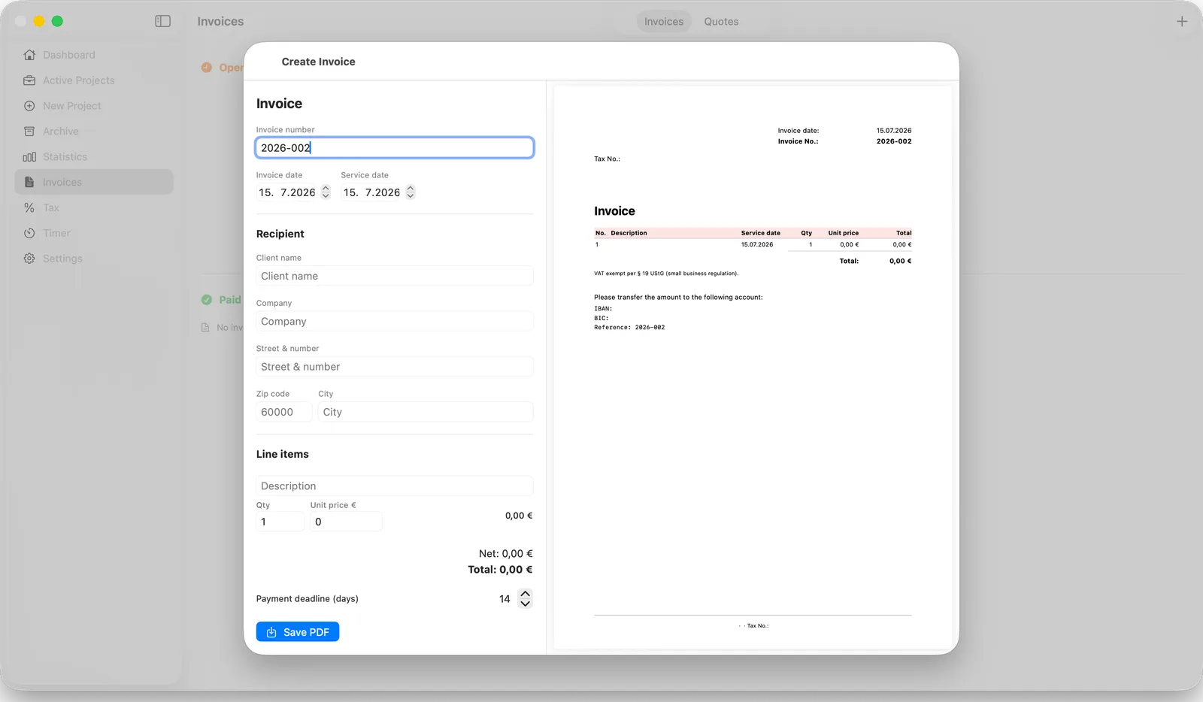Screen dimensions: 1203x702
Task: Open Statistics from the sidebar
Action: pos(94,157)
